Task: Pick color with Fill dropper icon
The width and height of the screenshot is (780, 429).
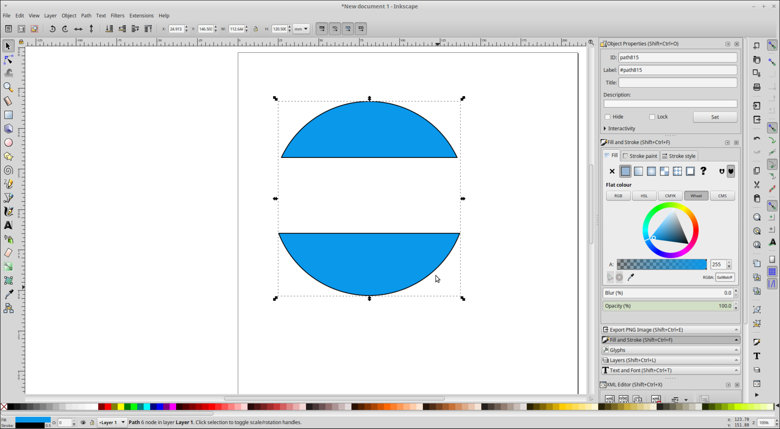Action: tap(631, 277)
